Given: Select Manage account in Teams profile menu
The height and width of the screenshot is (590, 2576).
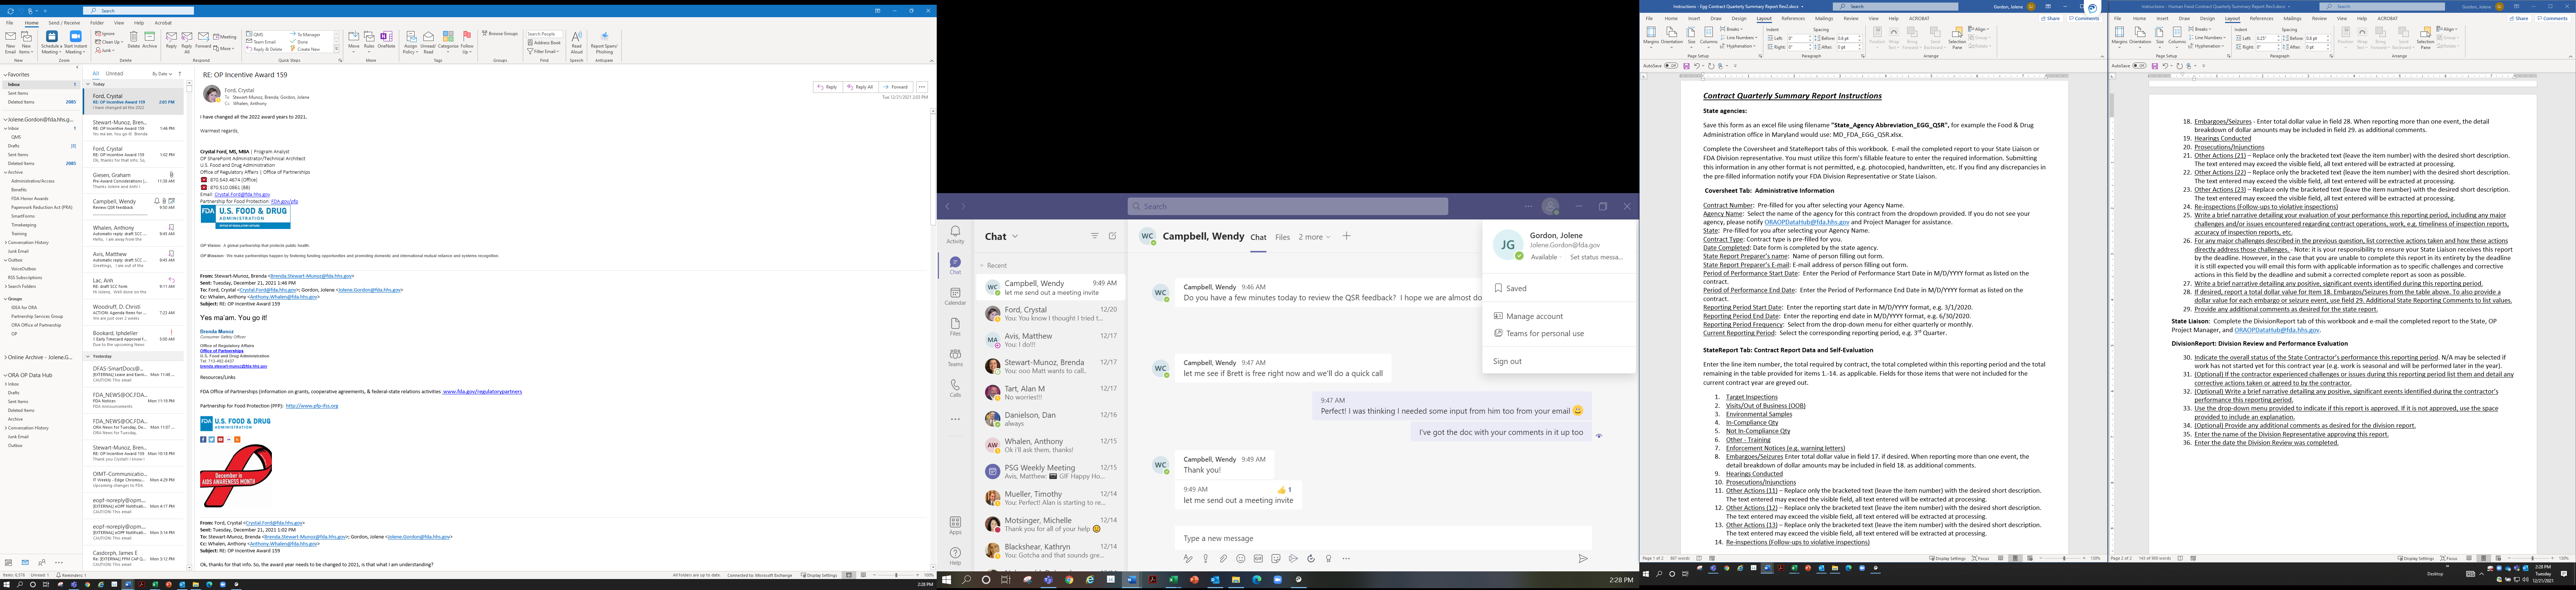Looking at the screenshot, I should [1534, 316].
